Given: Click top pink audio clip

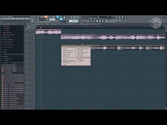Looking at the screenshot, I should coord(48,32).
